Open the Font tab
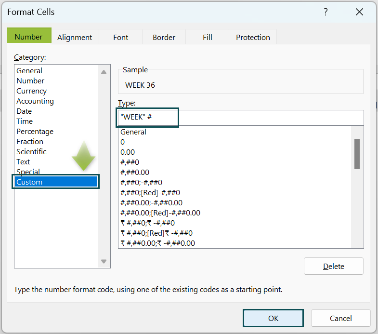378x334 pixels. click(x=120, y=37)
